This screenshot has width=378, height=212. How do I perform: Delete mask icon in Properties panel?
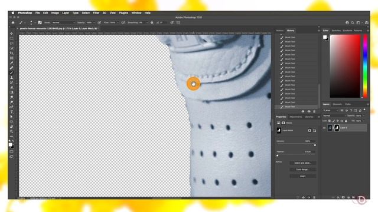[x=314, y=197]
